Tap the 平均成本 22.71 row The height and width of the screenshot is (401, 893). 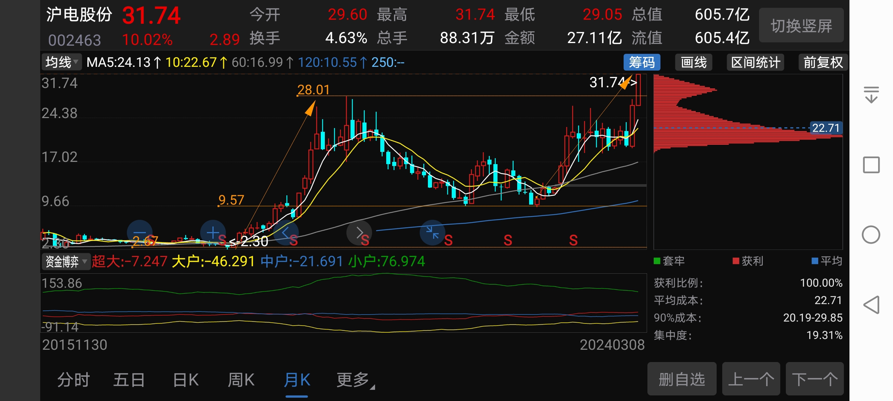[748, 300]
